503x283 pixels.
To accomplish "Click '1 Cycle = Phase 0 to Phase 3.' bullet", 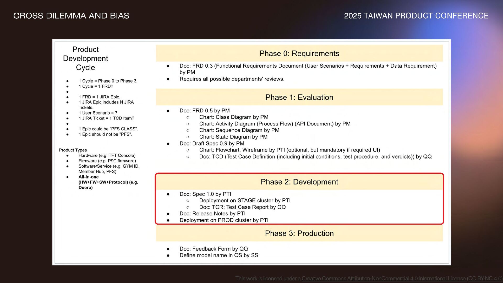I will (108, 81).
